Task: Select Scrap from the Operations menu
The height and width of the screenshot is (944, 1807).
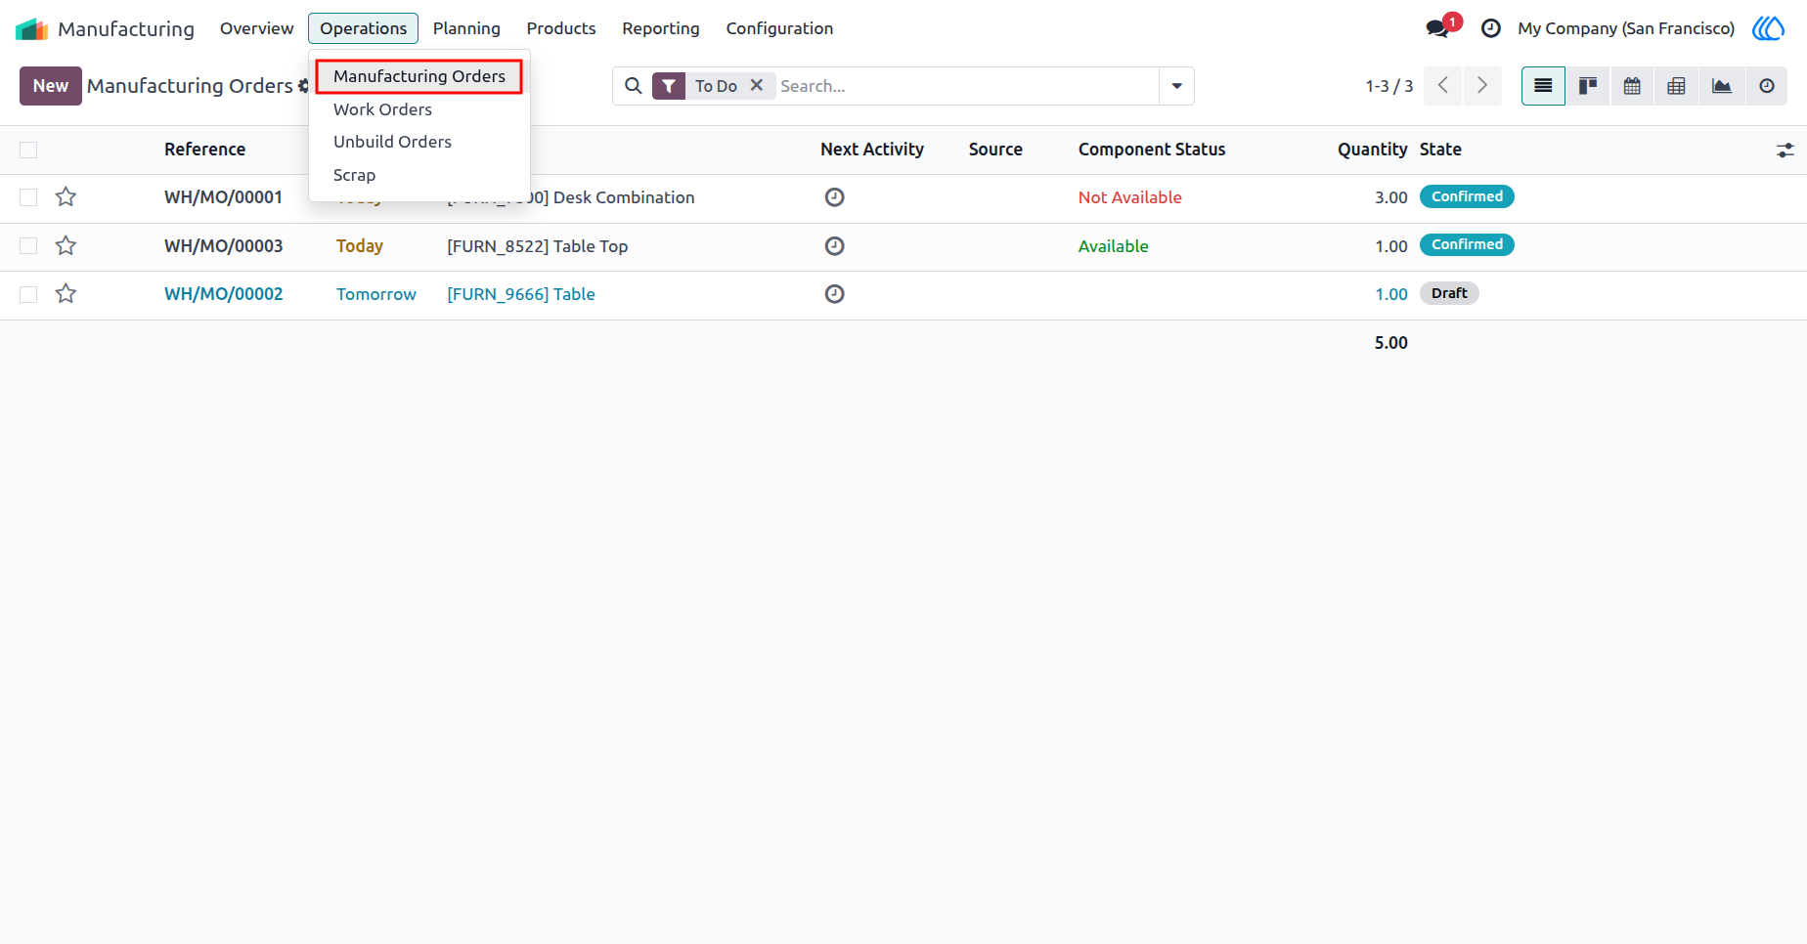Action: tap(354, 175)
